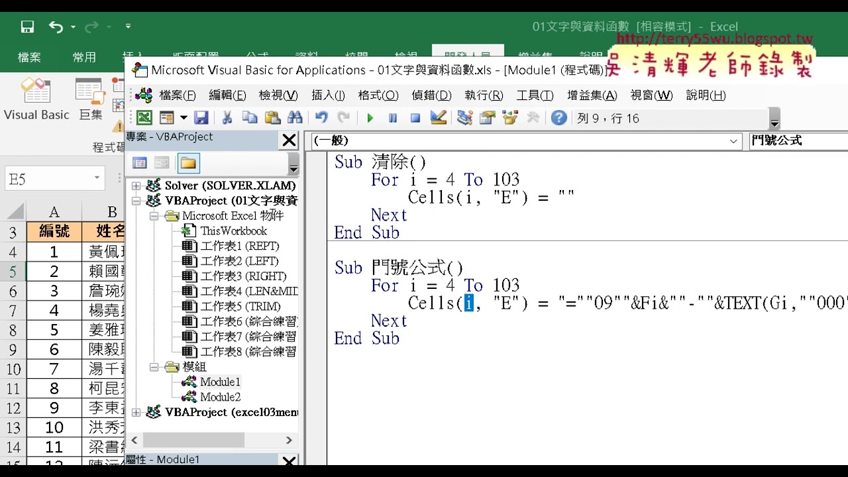Select 工作表1 (REPT) in the tree

point(240,246)
